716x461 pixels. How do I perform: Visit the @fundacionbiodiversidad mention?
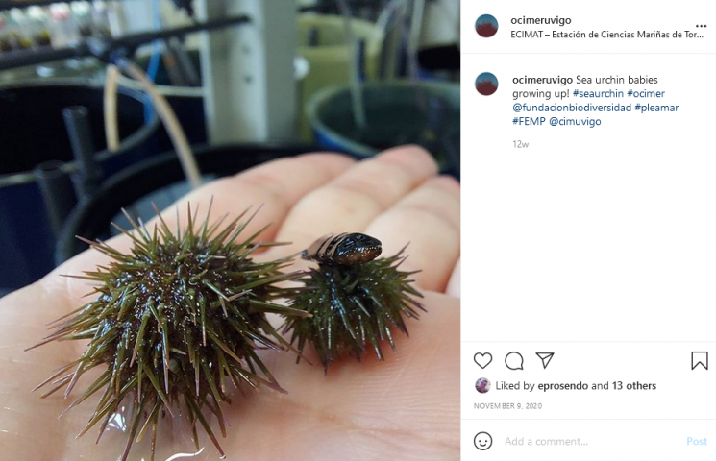(x=572, y=108)
